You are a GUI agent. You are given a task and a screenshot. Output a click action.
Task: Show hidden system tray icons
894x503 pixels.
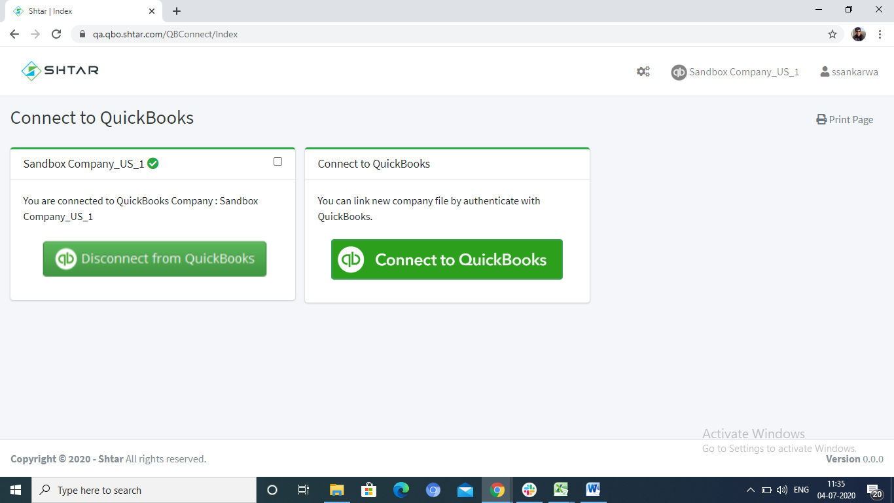pos(751,490)
